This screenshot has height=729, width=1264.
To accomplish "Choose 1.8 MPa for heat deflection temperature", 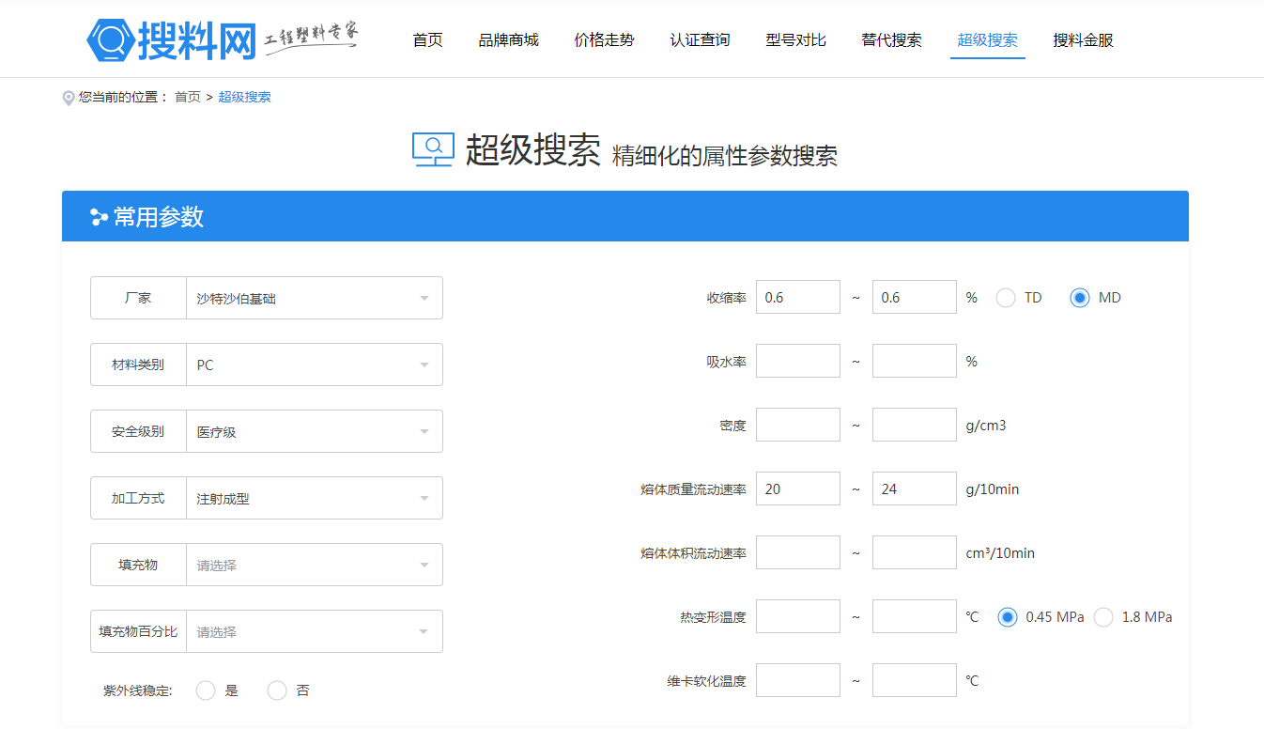I will tap(1103, 617).
